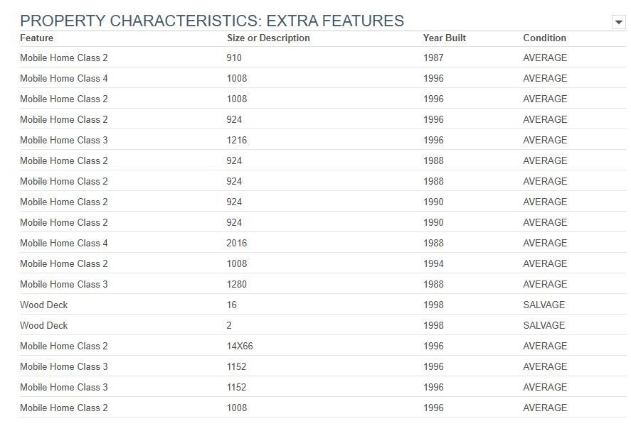Select the 1008 size in 1994 row
Image resolution: width=631 pixels, height=431 pixels.
click(237, 263)
